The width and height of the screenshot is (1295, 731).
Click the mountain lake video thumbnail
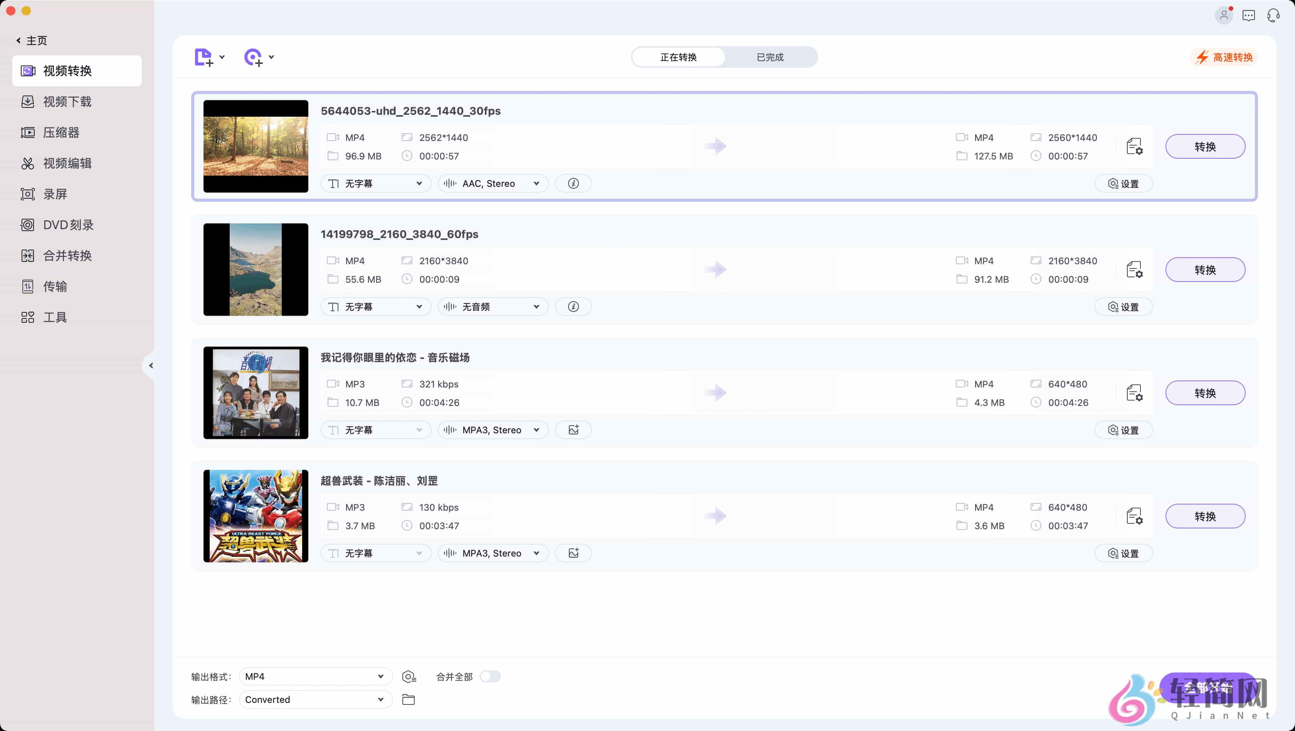coord(256,270)
